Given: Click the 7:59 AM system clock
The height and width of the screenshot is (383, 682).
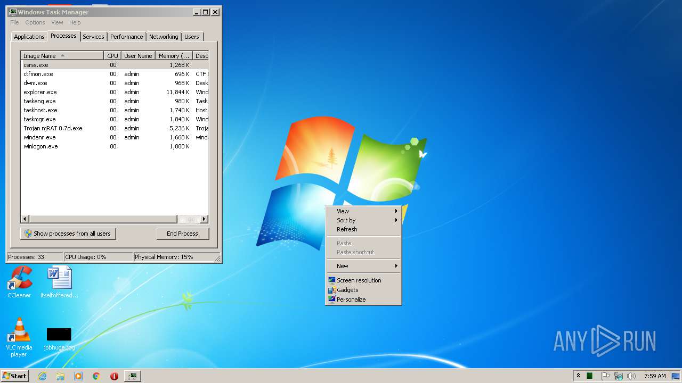Looking at the screenshot, I should (x=655, y=376).
